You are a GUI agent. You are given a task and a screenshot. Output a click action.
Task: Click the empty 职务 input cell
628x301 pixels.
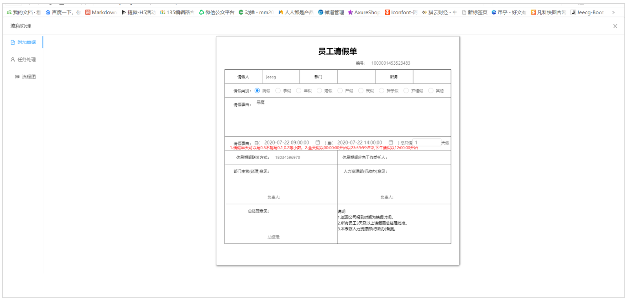tap(432, 77)
